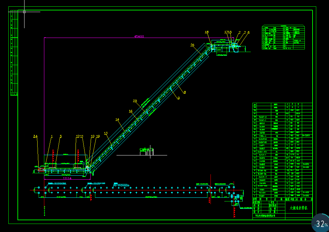Select part callout number 2 near head pulley
Screen dimensions: 329x232
(x=239, y=32)
